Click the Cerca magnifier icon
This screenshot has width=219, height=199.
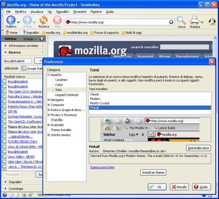coord(181,20)
